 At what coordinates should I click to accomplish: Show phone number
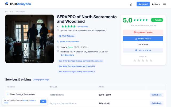point(69,41)
